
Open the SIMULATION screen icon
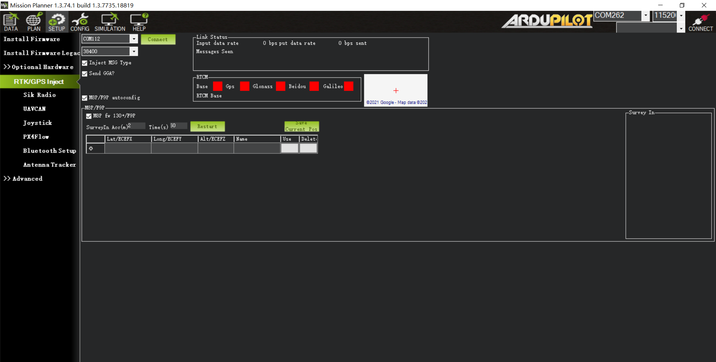[110, 22]
